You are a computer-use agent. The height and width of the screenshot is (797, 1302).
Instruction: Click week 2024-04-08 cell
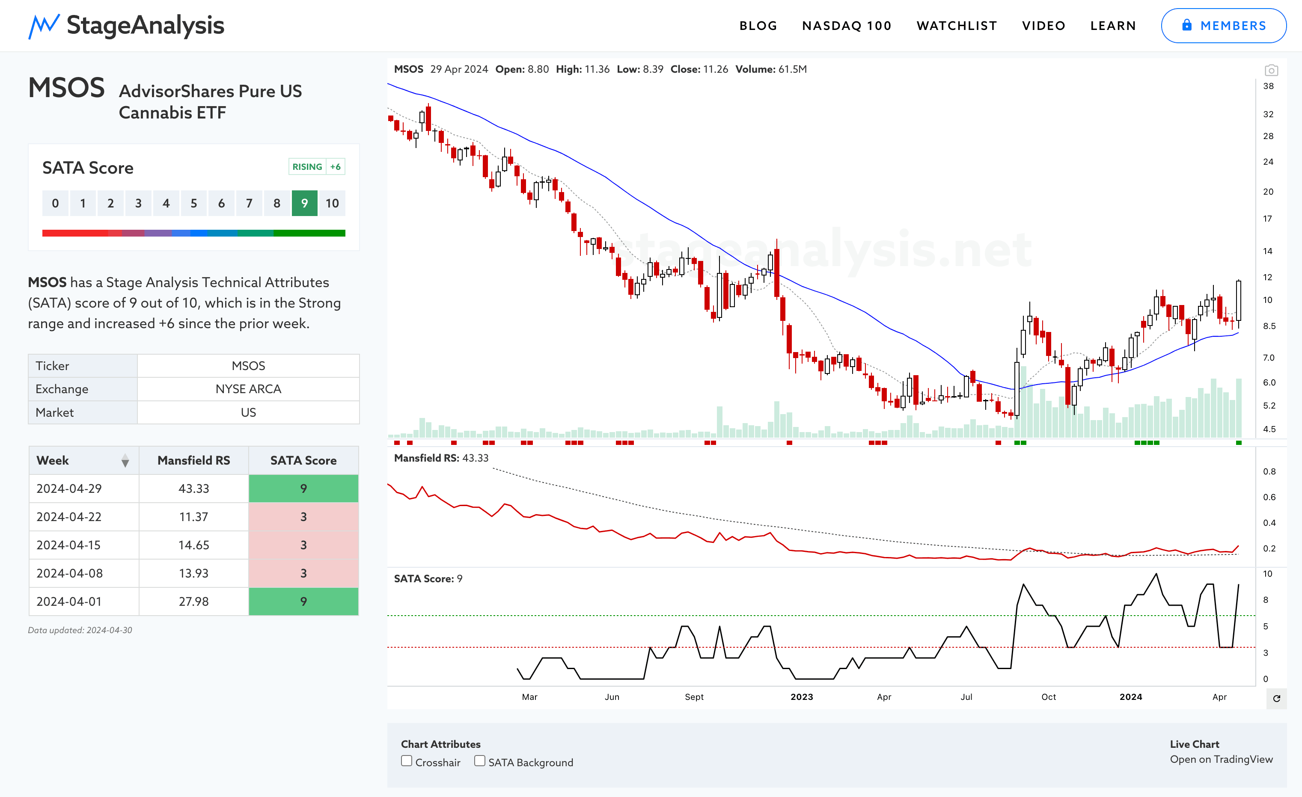tap(84, 573)
